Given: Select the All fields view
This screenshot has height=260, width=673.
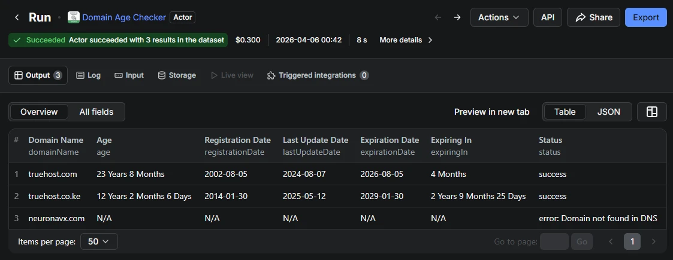Looking at the screenshot, I should pos(96,112).
